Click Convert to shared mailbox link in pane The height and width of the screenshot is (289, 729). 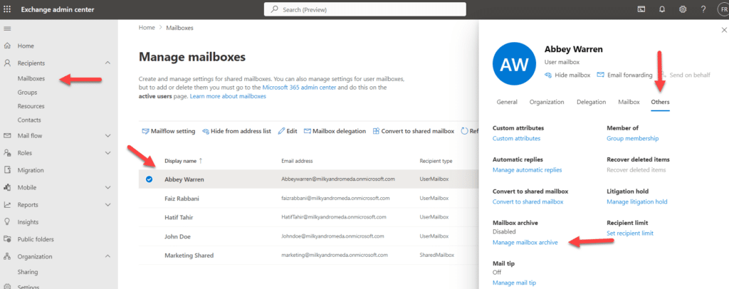[528, 201]
